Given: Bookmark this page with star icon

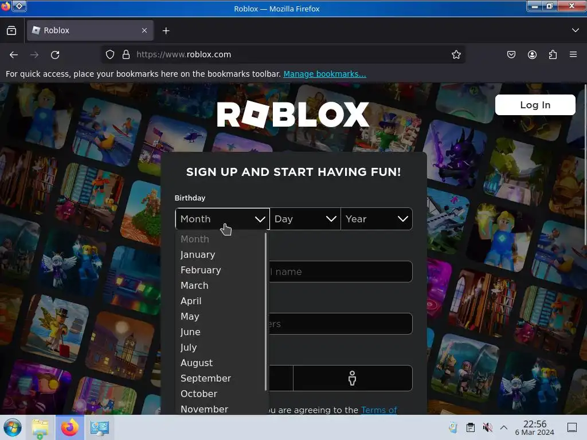Looking at the screenshot, I should click(456, 54).
